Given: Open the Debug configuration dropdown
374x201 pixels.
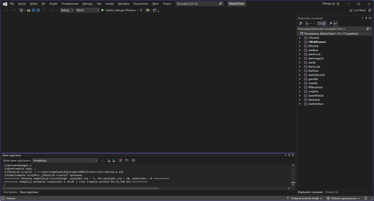Looking at the screenshot, I should coord(67,10).
